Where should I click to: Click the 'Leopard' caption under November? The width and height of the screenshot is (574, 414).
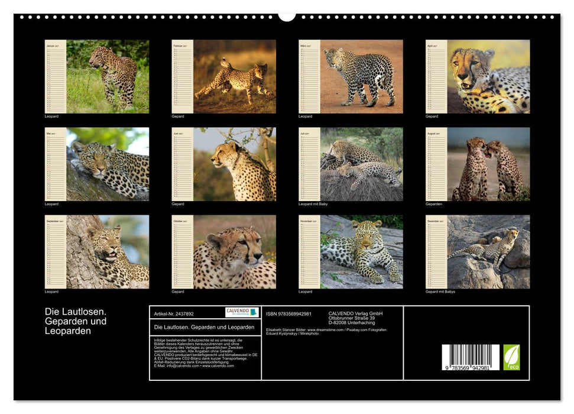point(306,292)
